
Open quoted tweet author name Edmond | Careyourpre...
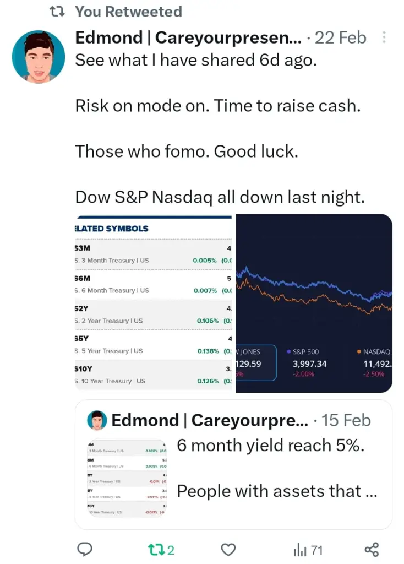click(x=210, y=420)
